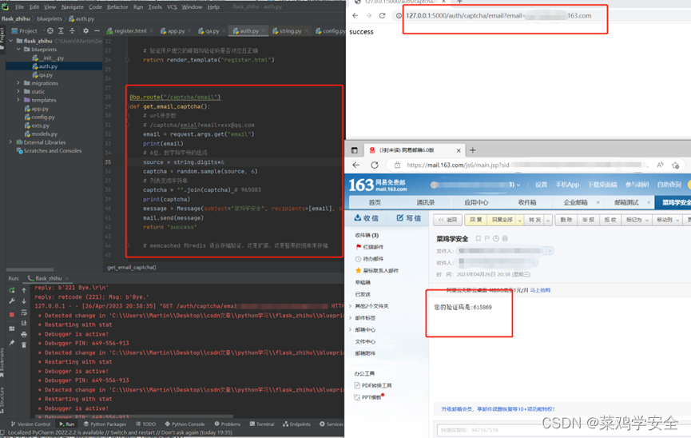Hide the Project tool window
The width and height of the screenshot is (691, 438).
coord(97,31)
